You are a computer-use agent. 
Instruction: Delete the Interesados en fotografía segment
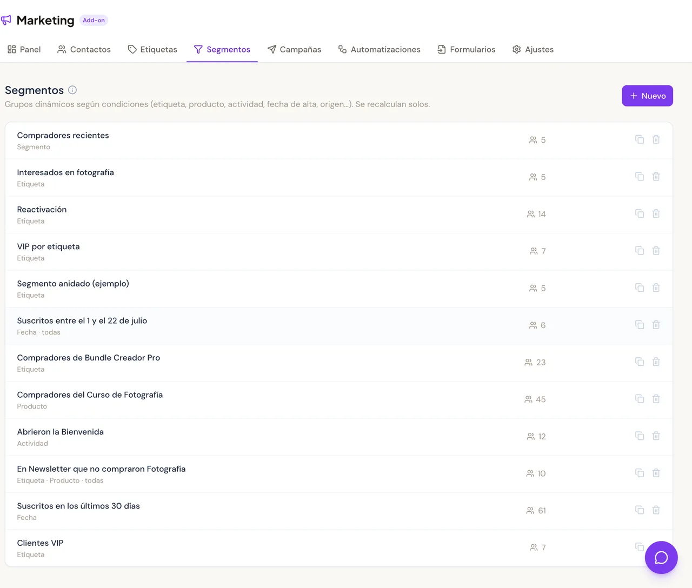tap(656, 177)
